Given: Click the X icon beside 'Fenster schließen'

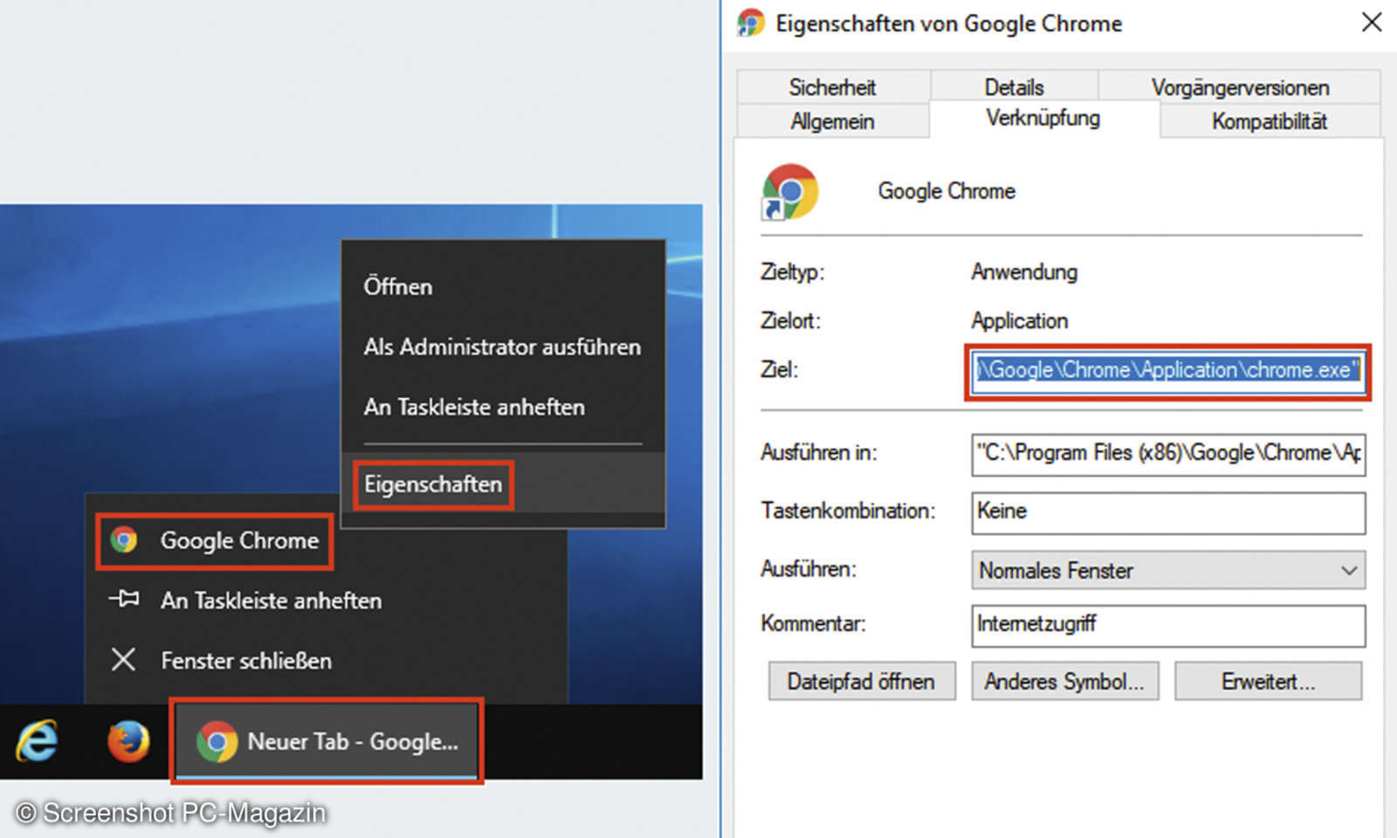Looking at the screenshot, I should click(124, 660).
